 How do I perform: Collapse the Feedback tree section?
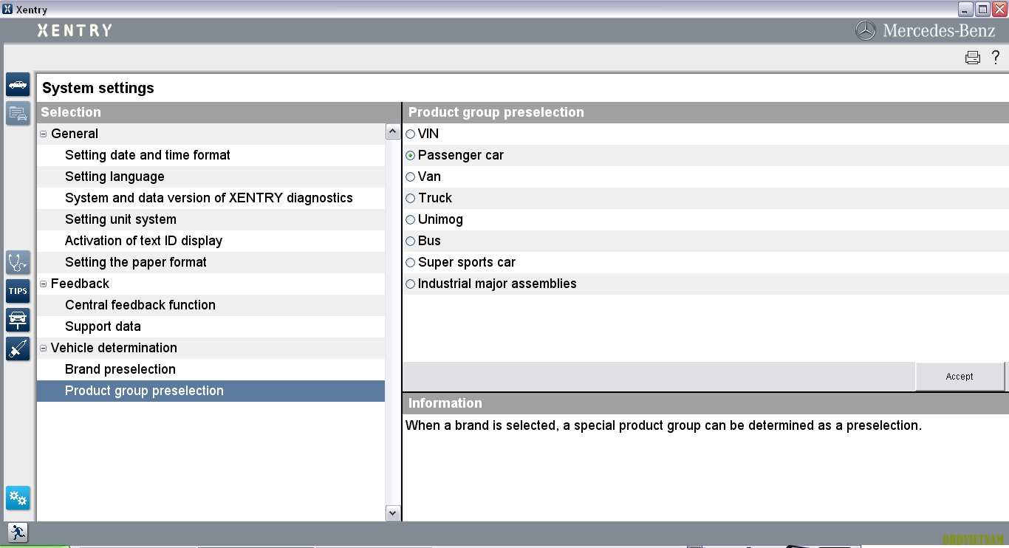pyautogui.click(x=43, y=284)
